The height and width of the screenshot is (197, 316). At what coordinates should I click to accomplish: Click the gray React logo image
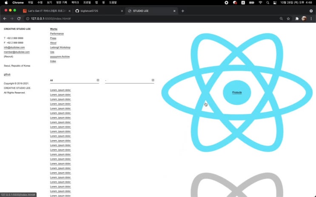[237, 185]
